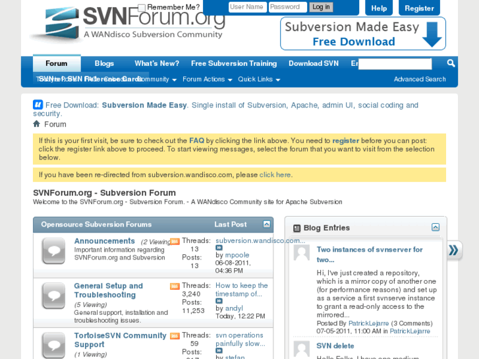Click the FAQ link in notice
Image resolution: width=479 pixels, height=359 pixels.
196,140
